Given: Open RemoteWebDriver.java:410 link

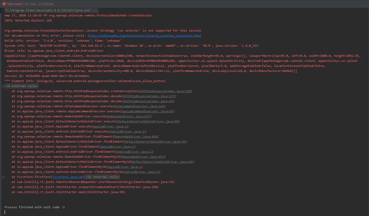Looking at the screenshot, I should pyautogui.click(x=136, y=136).
